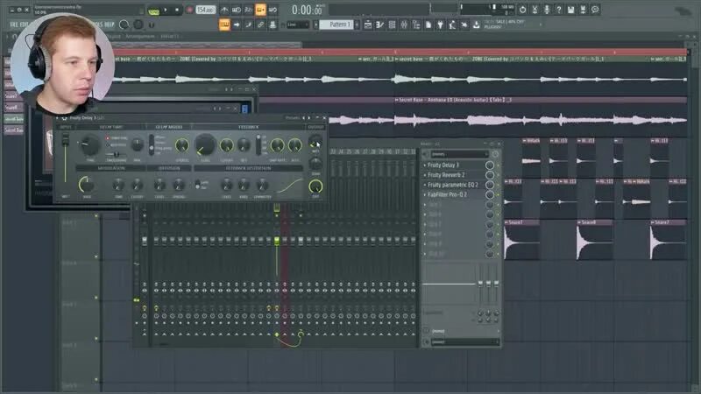This screenshot has width=701, height=394.
Task: Open the mixer presets dropdown above slots
Action: (459, 154)
